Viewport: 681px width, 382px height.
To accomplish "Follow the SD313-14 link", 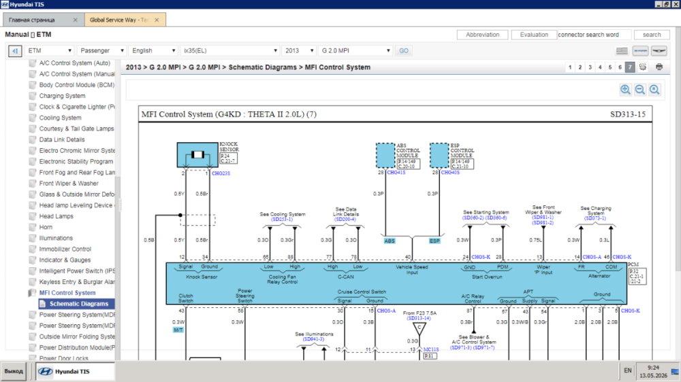I will click(x=419, y=318).
